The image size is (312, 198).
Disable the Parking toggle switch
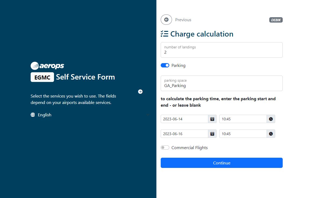(165, 65)
